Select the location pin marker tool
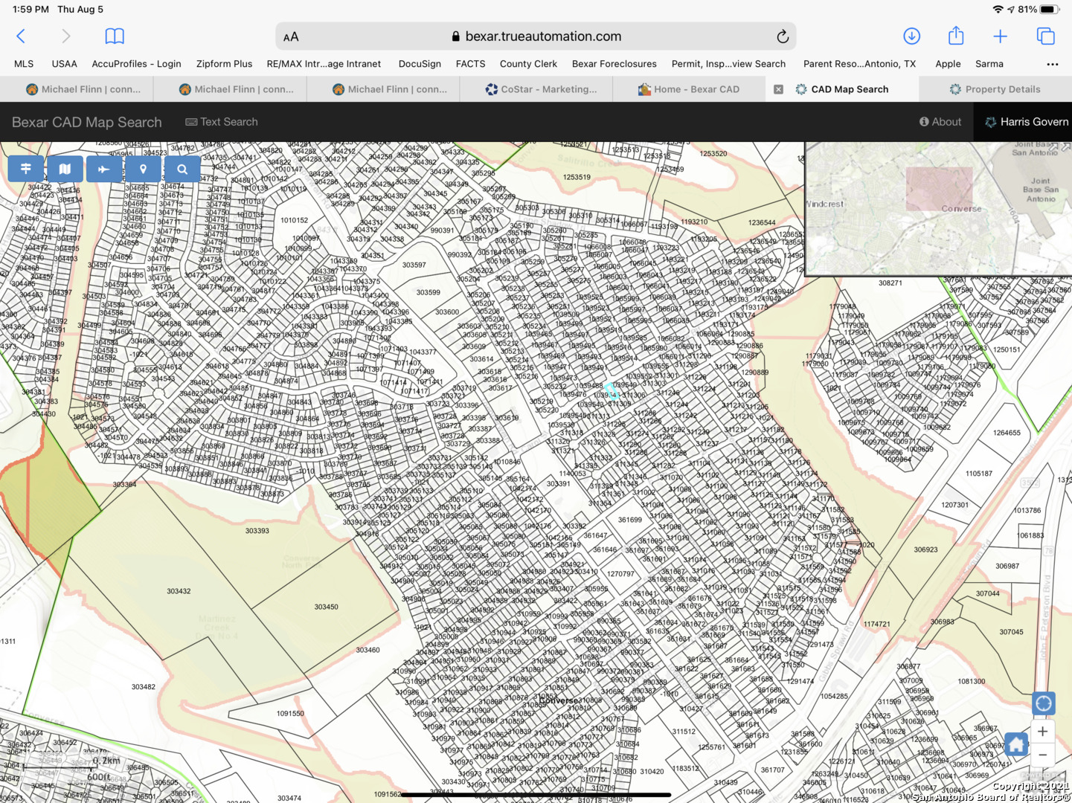This screenshot has height=803, width=1072. tap(143, 169)
